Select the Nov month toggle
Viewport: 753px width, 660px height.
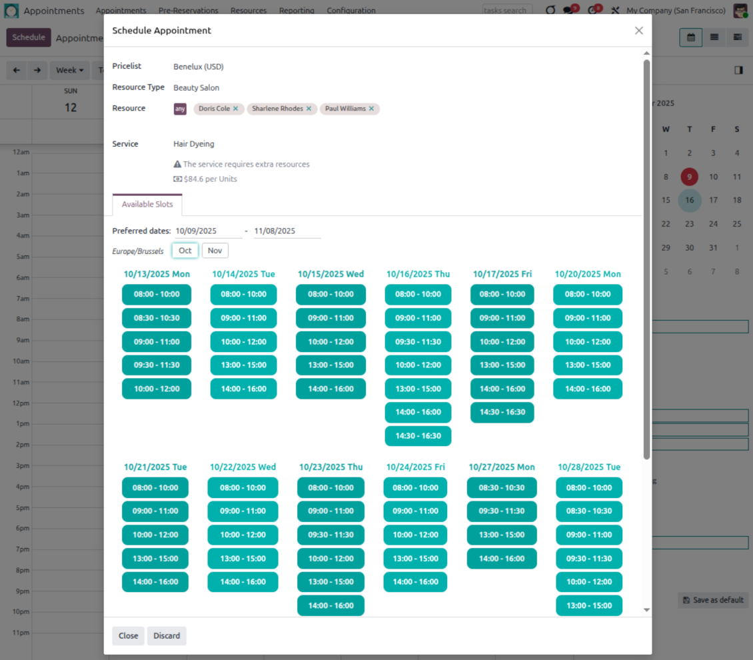tap(215, 251)
